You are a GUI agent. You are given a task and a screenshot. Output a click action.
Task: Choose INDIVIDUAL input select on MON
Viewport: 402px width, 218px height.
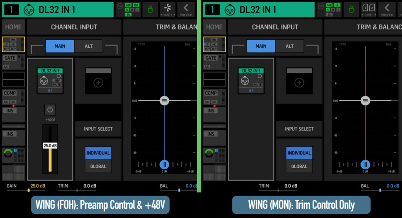[x=299, y=153]
